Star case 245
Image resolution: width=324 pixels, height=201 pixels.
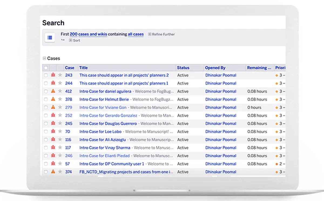pos(60,123)
